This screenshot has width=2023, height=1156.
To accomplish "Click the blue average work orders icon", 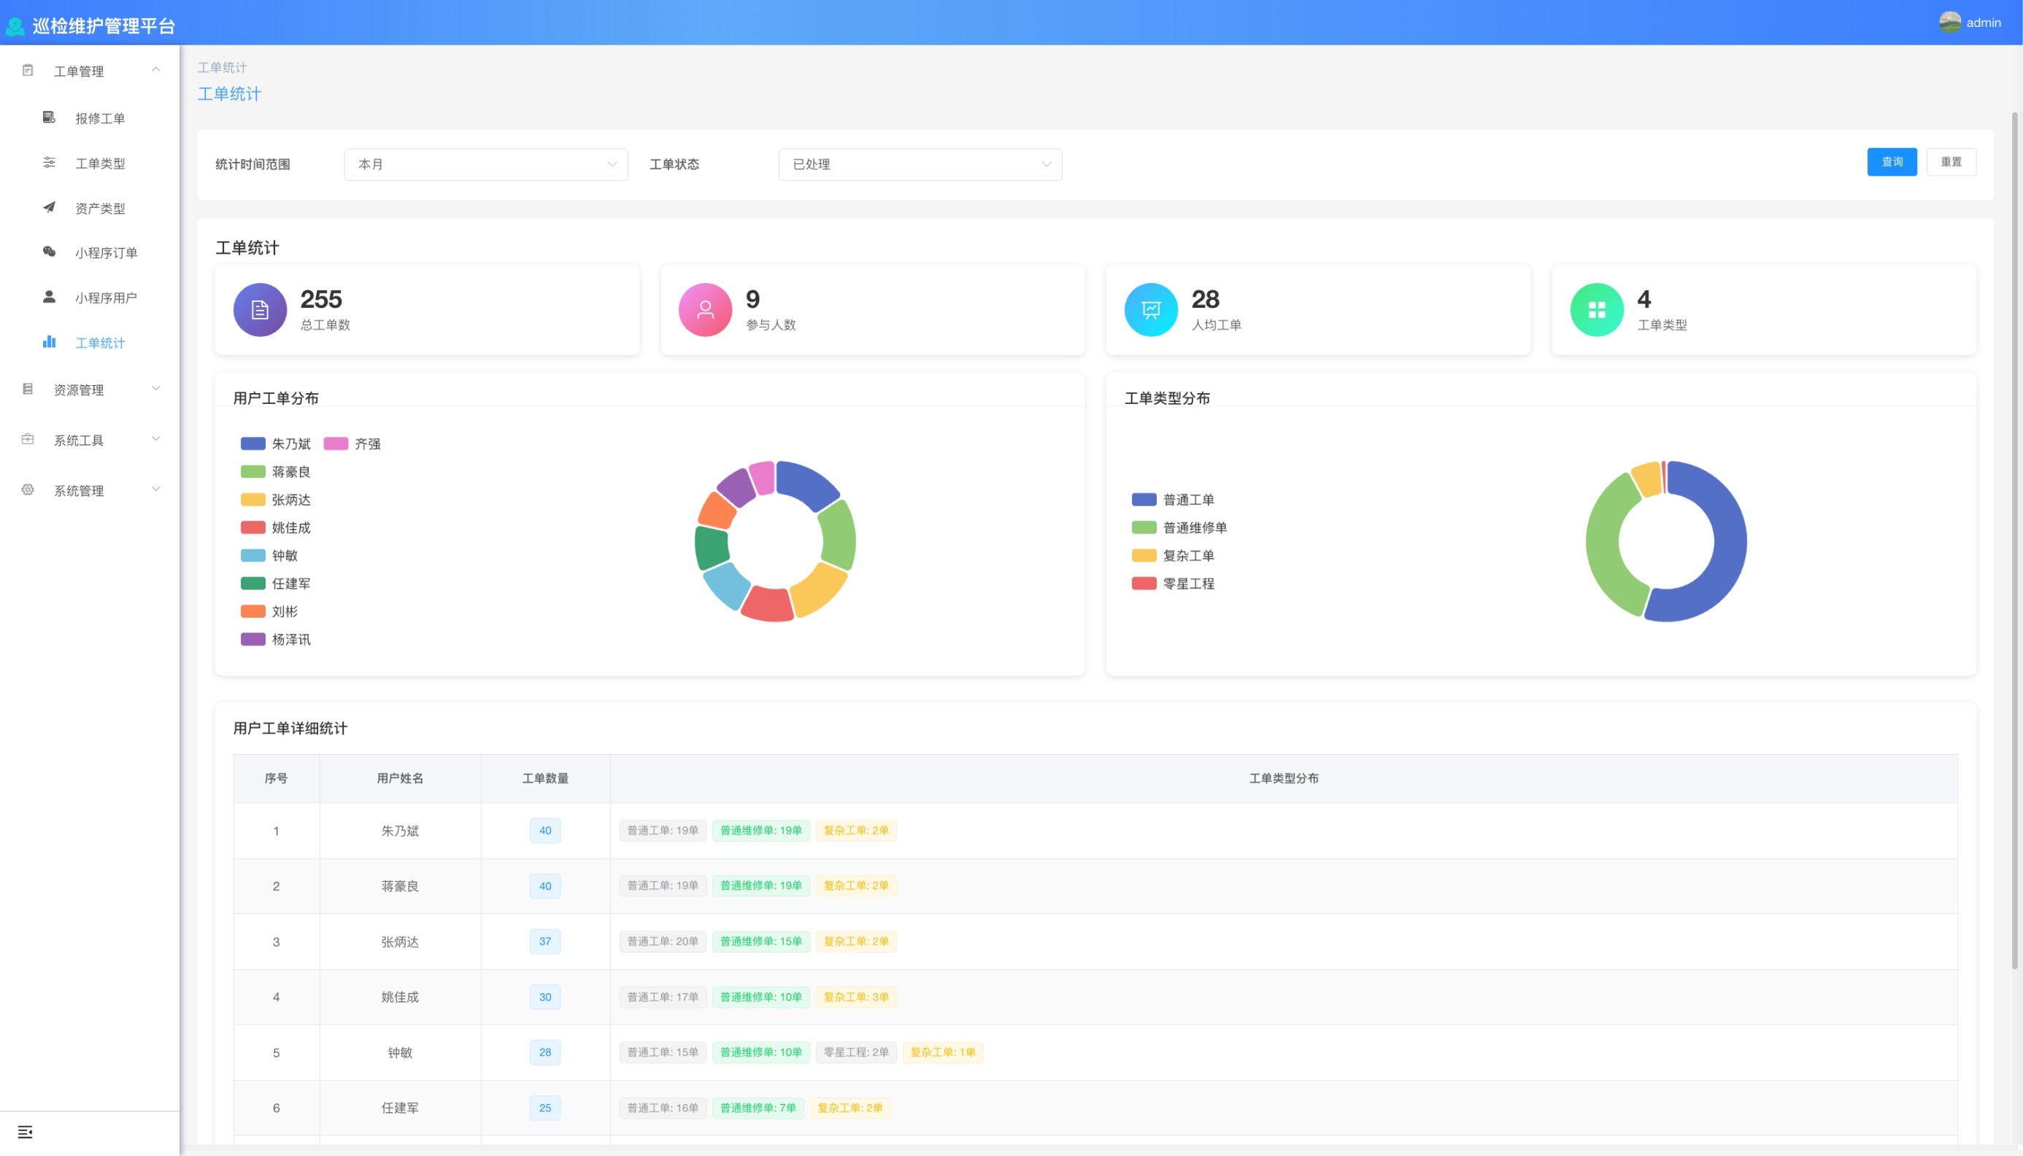I will [x=1150, y=310].
